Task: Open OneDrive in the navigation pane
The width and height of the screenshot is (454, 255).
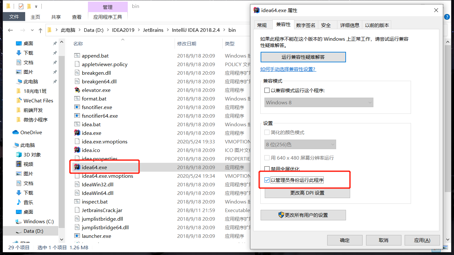Action: pos(31,132)
